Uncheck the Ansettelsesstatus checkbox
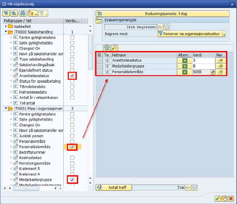The width and height of the screenshot is (237, 204). pyautogui.click(x=72, y=76)
